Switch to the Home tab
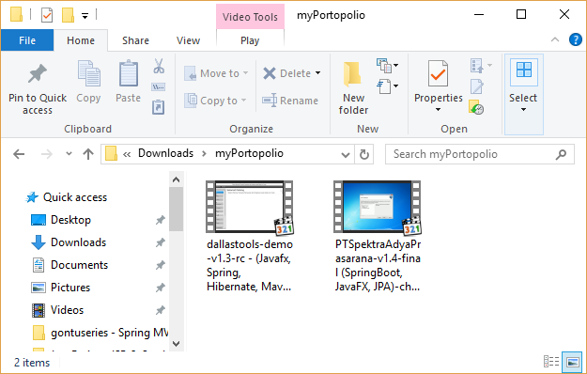 81,40
